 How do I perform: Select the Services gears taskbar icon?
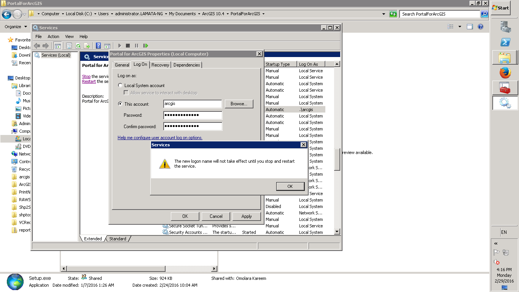505,103
